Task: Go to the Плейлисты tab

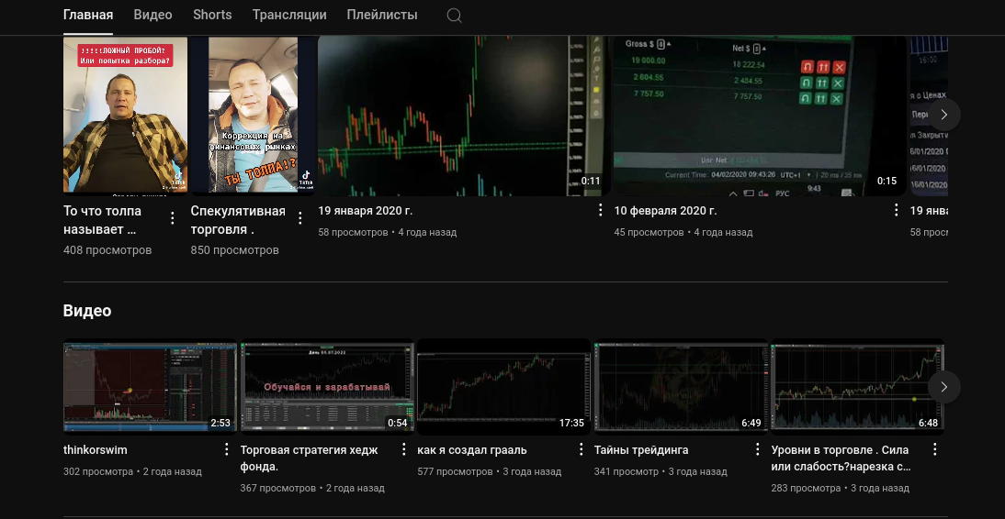Action: [x=382, y=15]
